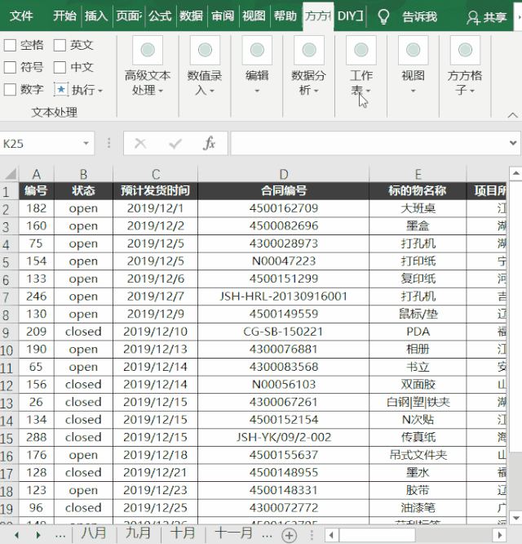522x544 pixels.
Task: Expand the 工作表 dropdown menu
Action: click(368, 91)
